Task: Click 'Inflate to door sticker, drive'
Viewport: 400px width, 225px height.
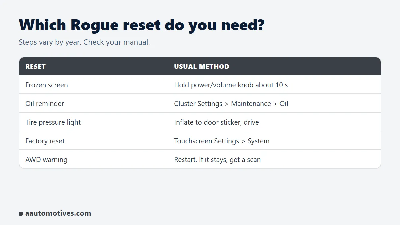Action: (216, 122)
